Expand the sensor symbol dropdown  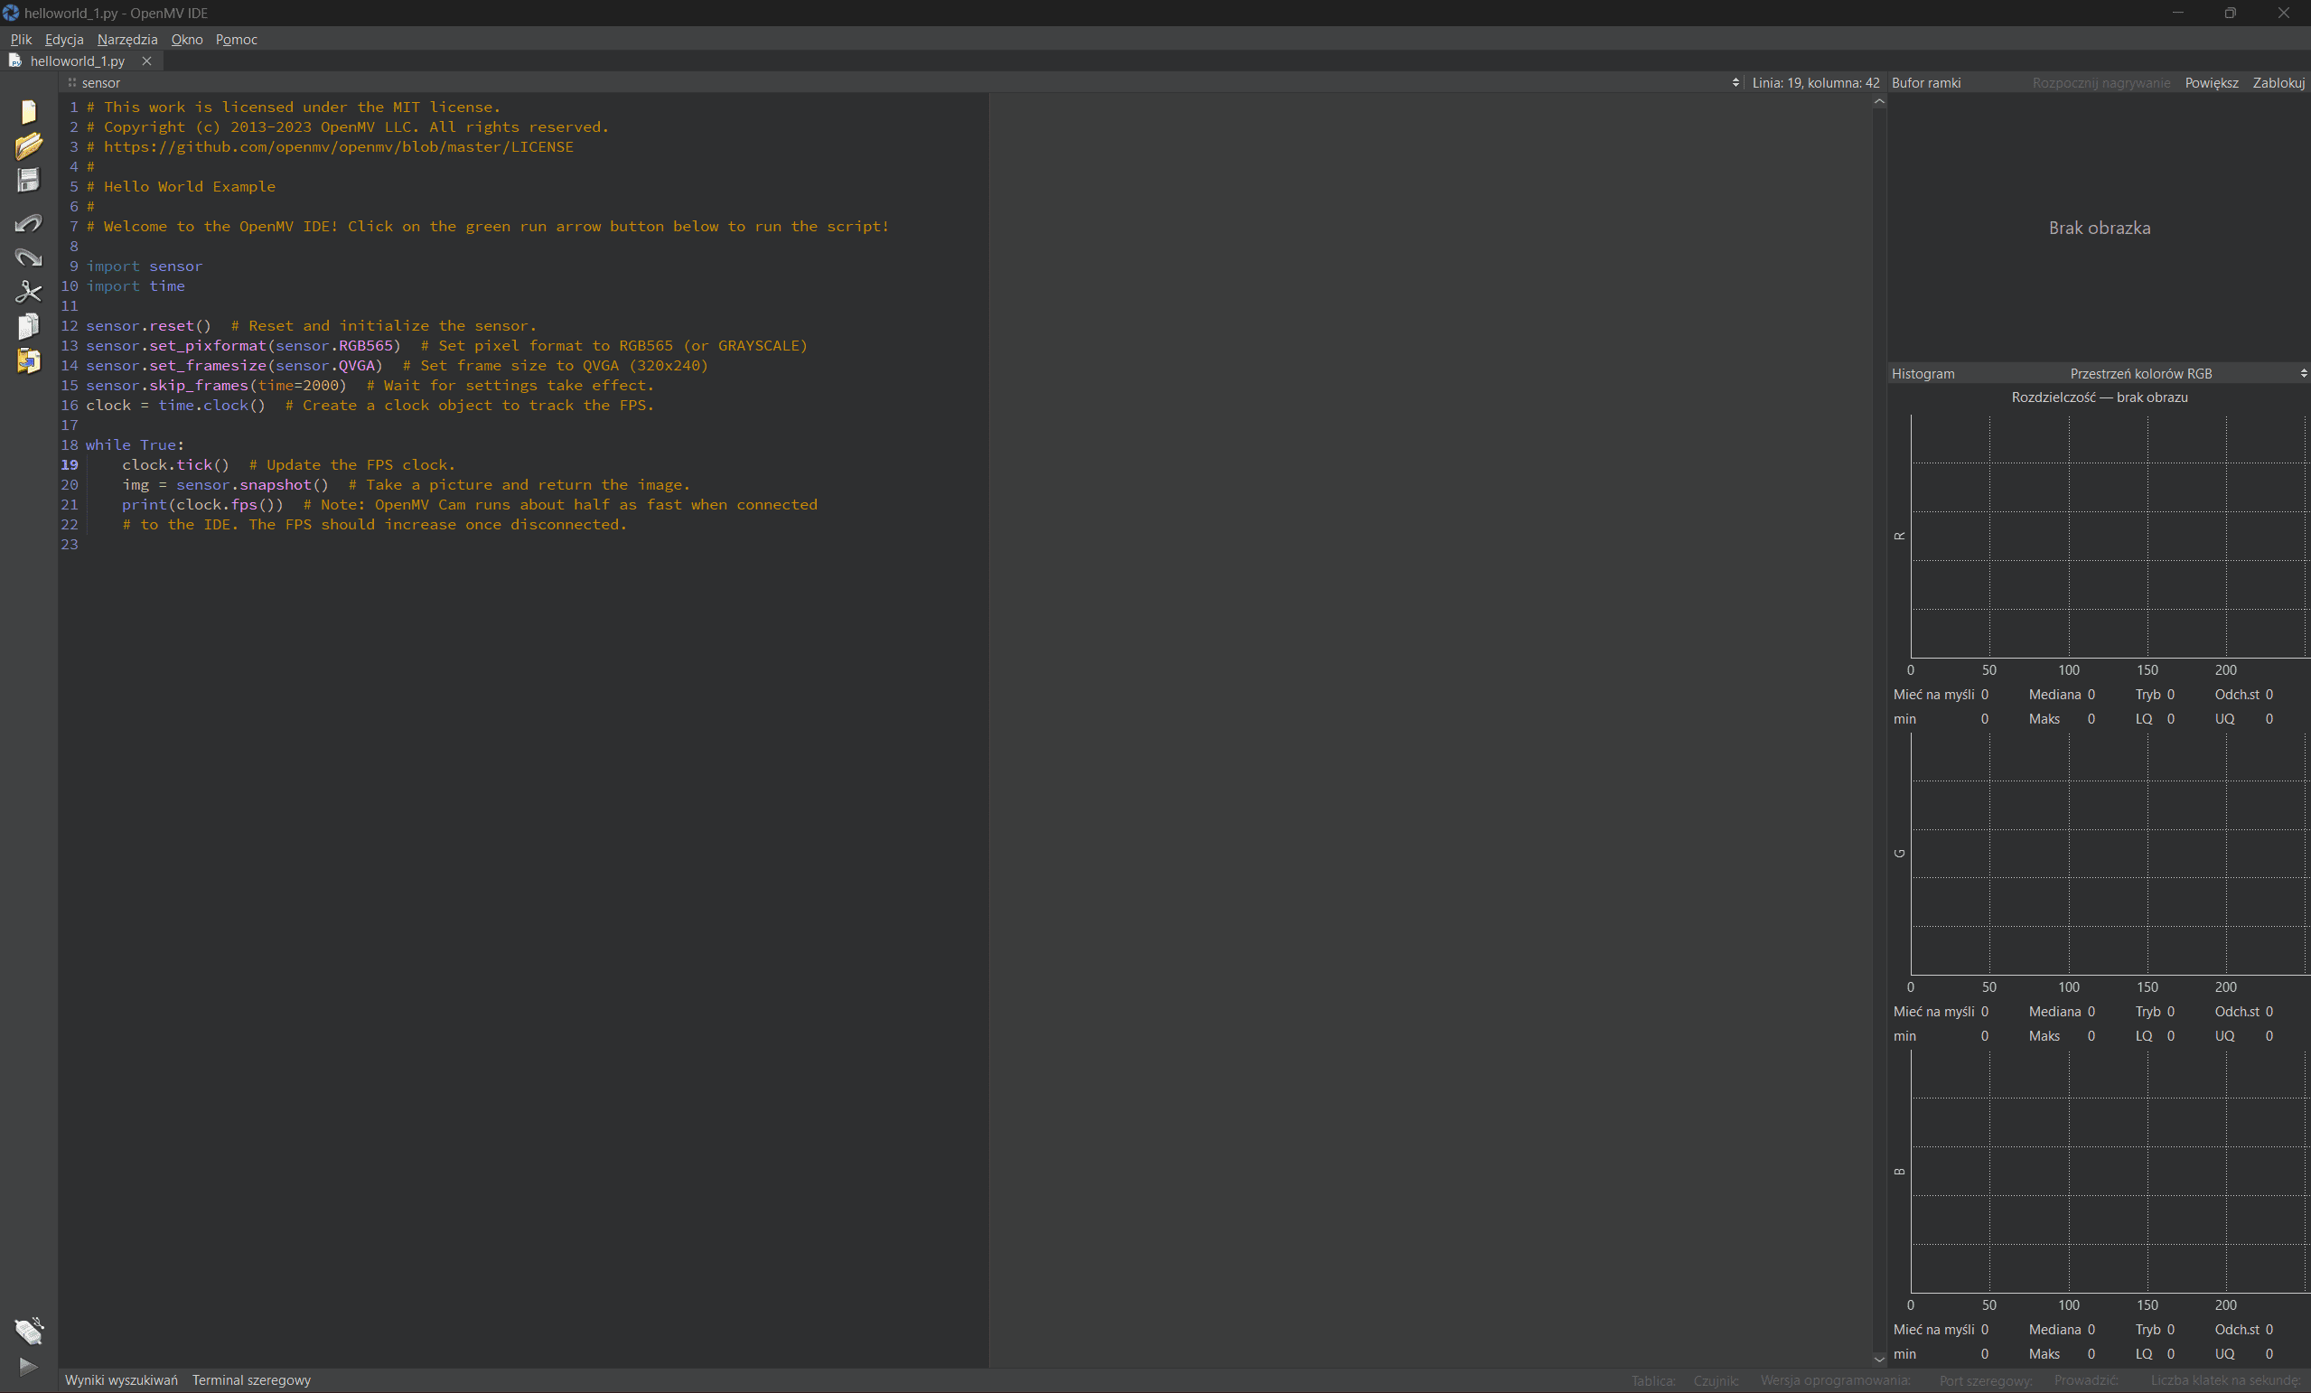coord(901,82)
